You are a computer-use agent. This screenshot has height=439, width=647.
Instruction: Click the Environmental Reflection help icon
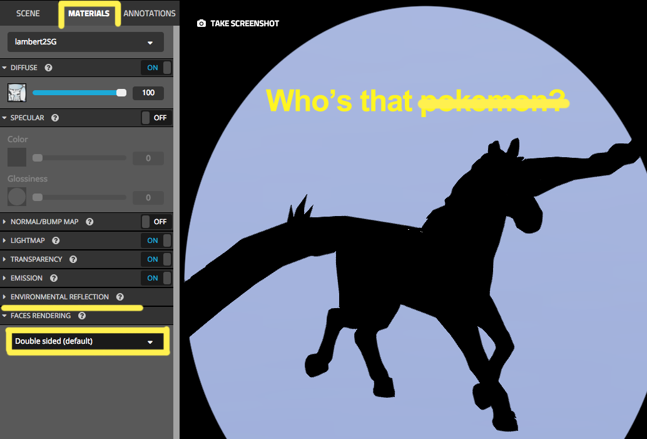coord(120,297)
